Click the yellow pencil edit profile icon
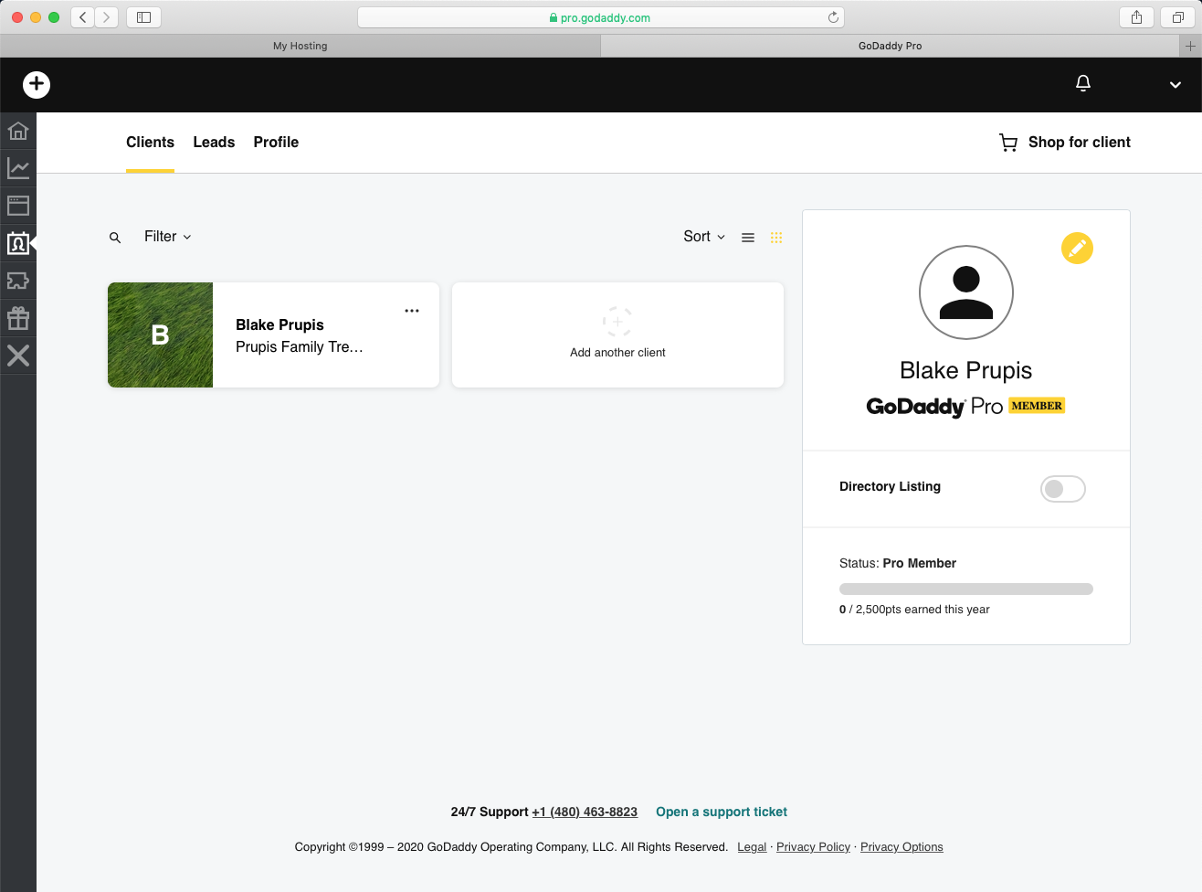This screenshot has width=1202, height=892. pos(1077,248)
